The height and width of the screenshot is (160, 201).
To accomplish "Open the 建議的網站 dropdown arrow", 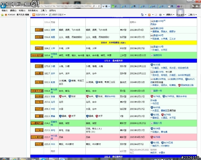I will pyautogui.click(x=46, y=15).
